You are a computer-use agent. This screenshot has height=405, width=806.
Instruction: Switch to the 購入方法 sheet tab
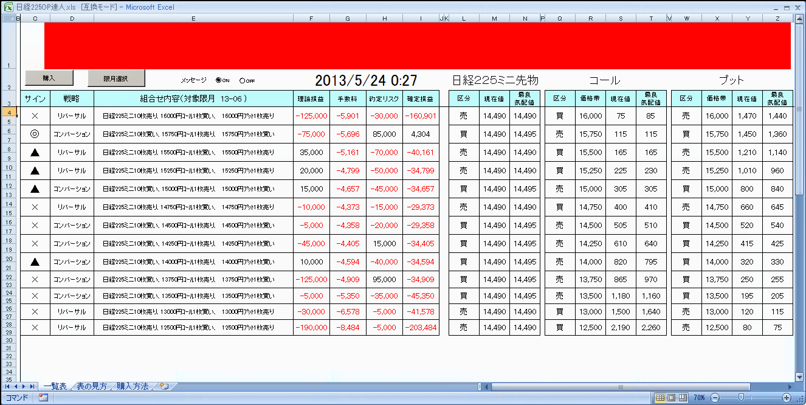tap(133, 386)
